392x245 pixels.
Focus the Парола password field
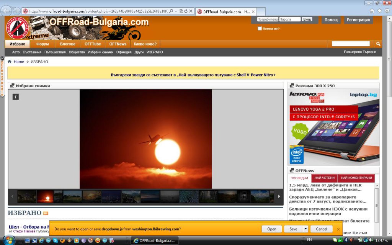290,19
